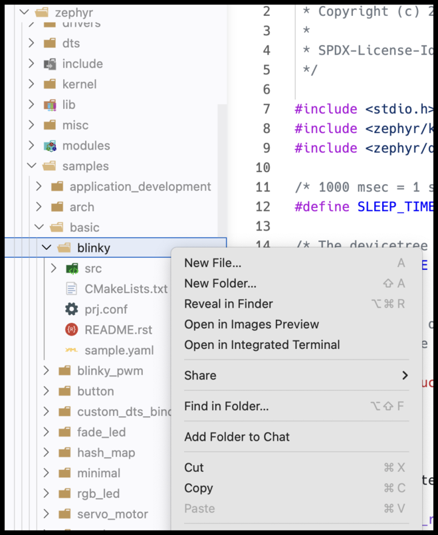The width and height of the screenshot is (438, 535).
Task: Click the samples open-folder icon
Action: 49,166
